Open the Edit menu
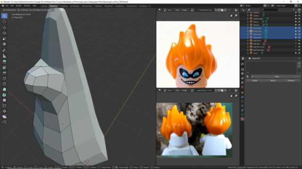Viewport: 302px width, 169px height. tap(12, 6)
